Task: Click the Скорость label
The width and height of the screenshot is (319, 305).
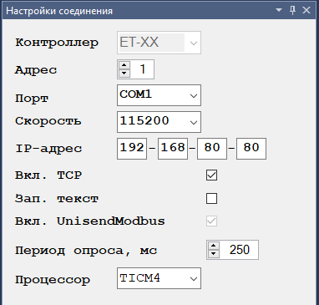Action: (48, 121)
